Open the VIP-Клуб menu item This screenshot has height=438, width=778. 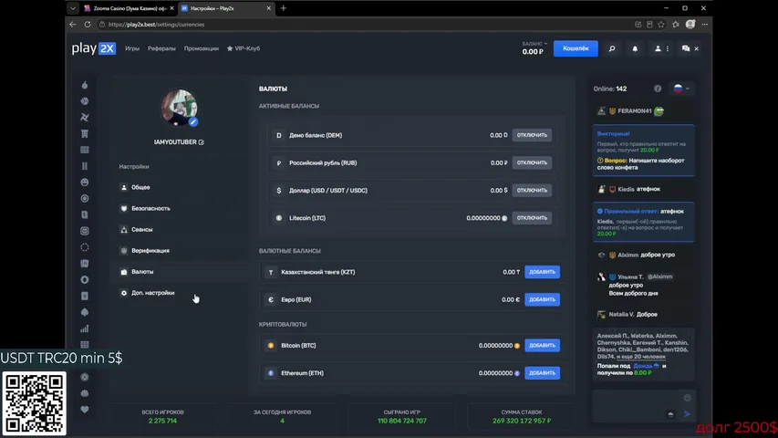244,48
